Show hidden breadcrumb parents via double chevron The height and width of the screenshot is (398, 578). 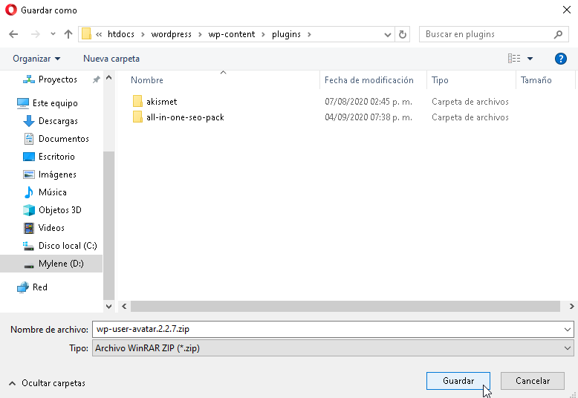[99, 35]
